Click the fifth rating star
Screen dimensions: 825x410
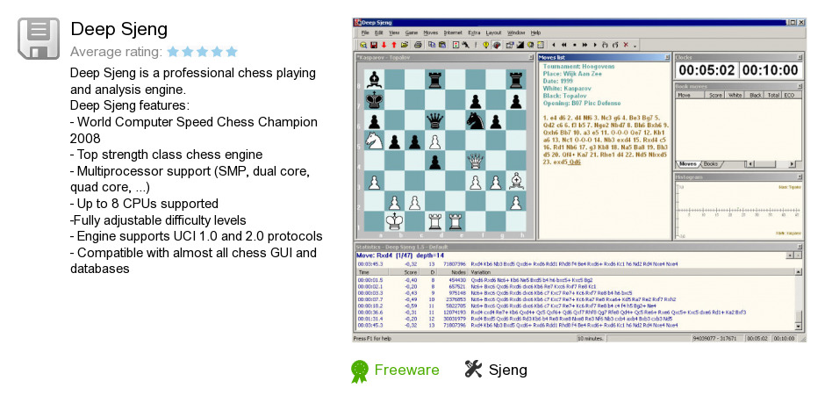(232, 52)
